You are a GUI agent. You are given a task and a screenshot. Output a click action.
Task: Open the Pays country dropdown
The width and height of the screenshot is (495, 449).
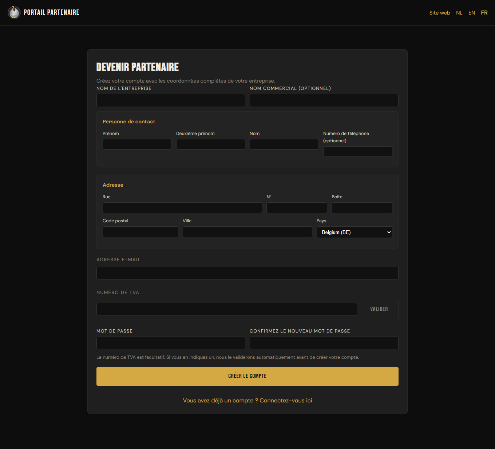pyautogui.click(x=354, y=232)
